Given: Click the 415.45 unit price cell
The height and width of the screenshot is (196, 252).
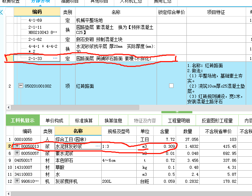Looking at the screenshot, I should tap(218, 146).
